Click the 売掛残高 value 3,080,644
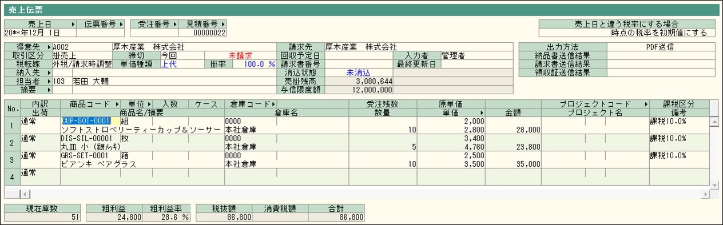This screenshot has height=225, width=723. (x=359, y=81)
